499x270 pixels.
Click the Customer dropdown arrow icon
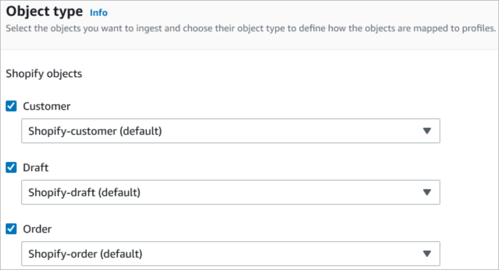pyautogui.click(x=427, y=131)
